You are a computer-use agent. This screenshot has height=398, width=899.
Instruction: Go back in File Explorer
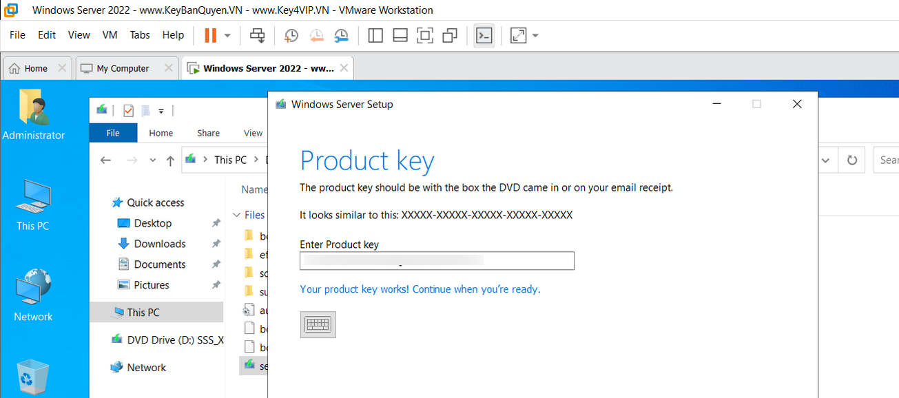(105, 160)
